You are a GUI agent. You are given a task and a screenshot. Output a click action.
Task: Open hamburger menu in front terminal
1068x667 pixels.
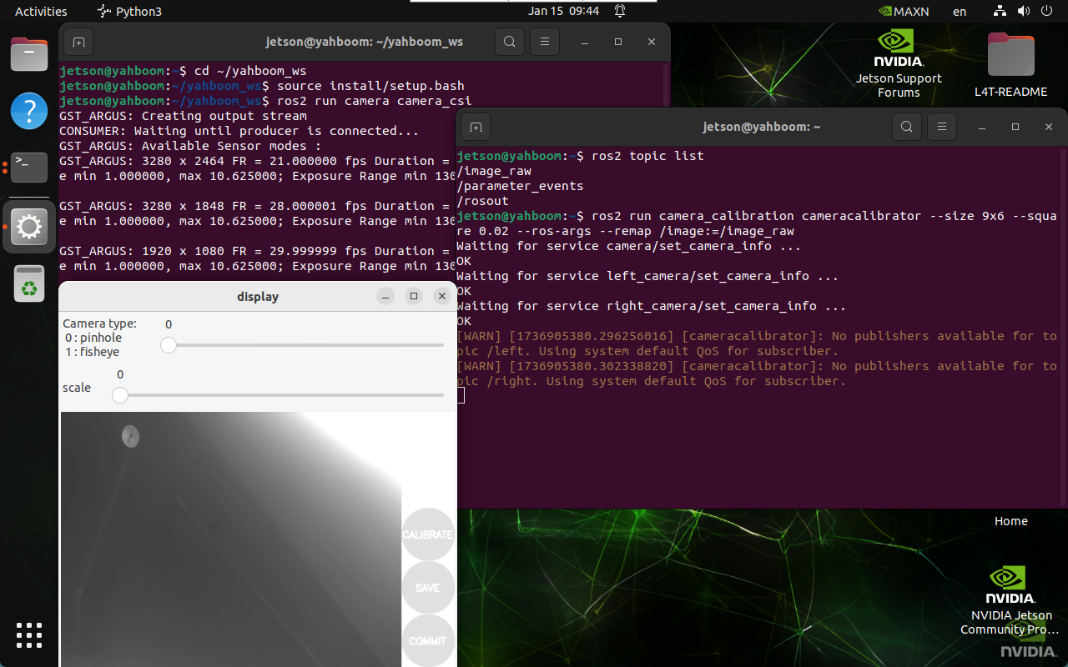point(942,127)
